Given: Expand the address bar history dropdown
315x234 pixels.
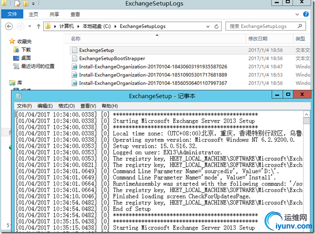Looking at the screenshot, I should [x=208, y=26].
